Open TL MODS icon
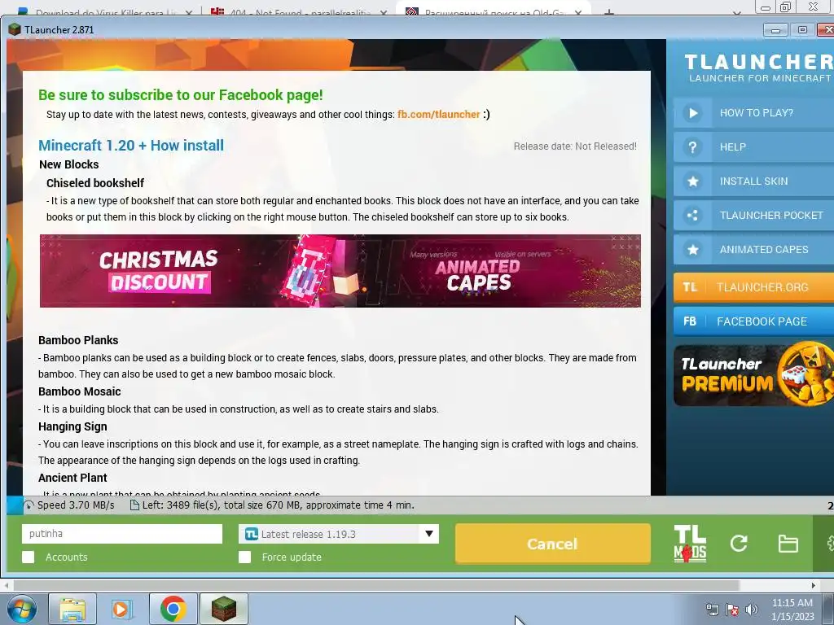The image size is (834, 625). (690, 544)
